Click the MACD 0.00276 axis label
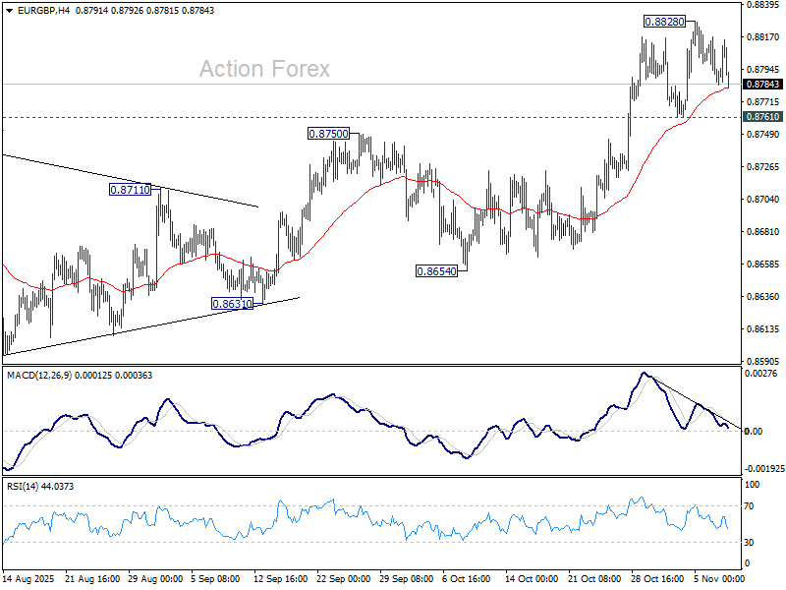The height and width of the screenshot is (590, 786). [x=762, y=375]
